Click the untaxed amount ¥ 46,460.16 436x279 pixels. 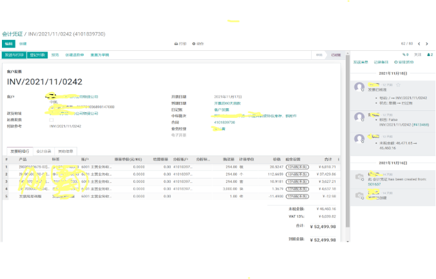click(326, 209)
